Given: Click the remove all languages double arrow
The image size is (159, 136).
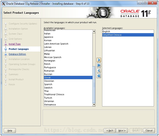Looking at the screenshot, I should coord(99,76).
